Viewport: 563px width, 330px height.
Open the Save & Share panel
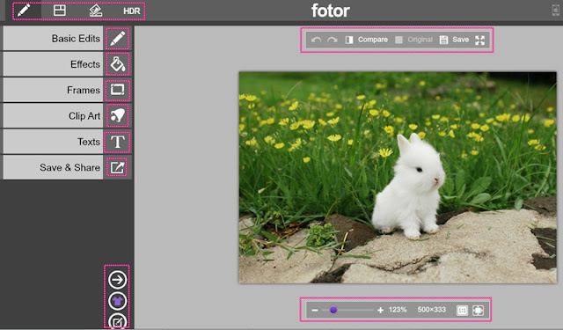coord(53,167)
